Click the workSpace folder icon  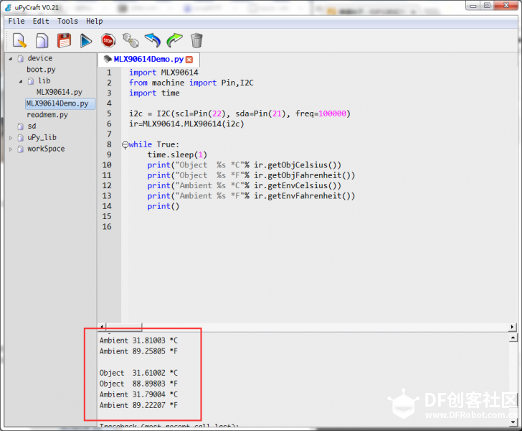21,149
